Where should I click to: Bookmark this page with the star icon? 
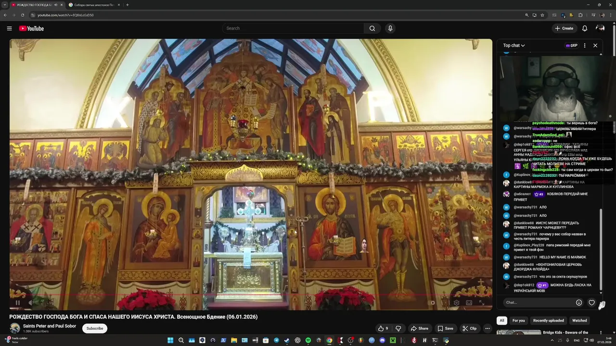[x=542, y=15]
